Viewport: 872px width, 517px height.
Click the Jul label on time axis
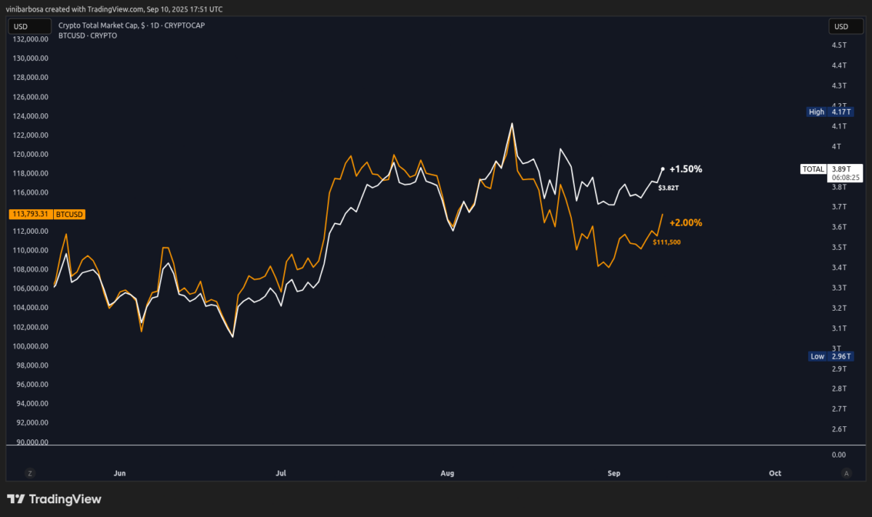pyautogui.click(x=281, y=473)
